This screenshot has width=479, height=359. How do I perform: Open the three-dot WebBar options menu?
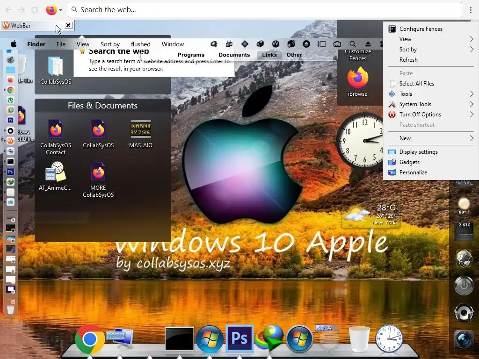coord(471,10)
